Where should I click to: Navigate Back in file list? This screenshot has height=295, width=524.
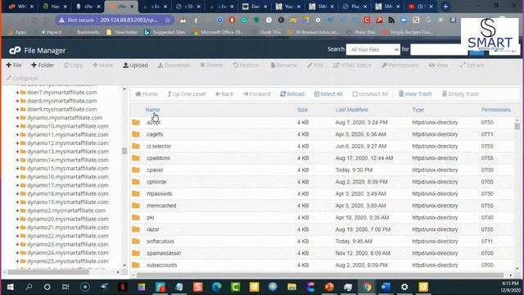(224, 94)
